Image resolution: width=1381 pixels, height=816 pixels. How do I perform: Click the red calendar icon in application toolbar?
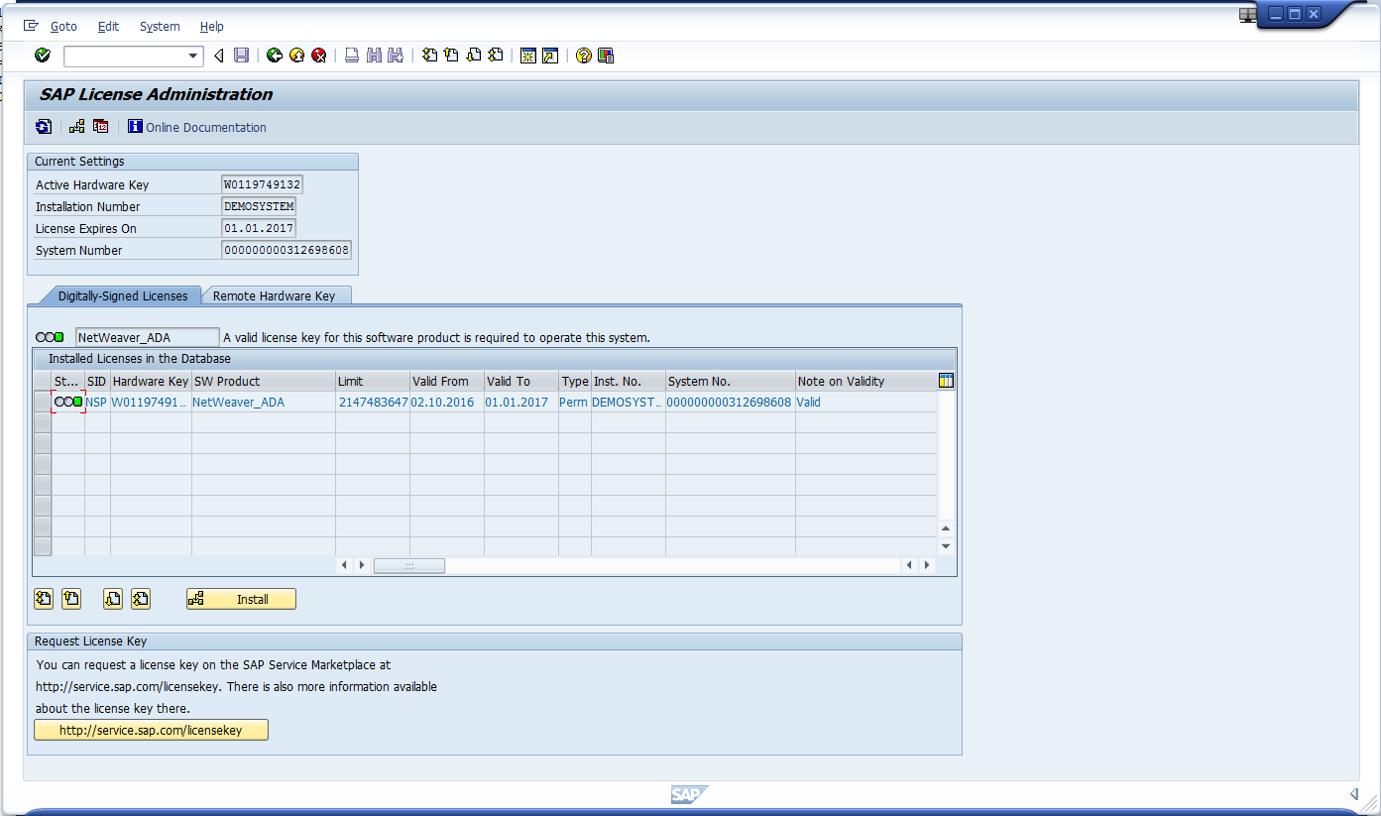point(100,127)
